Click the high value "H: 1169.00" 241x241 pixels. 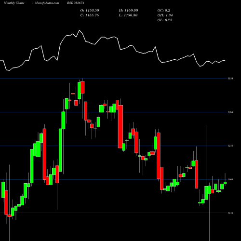pyautogui.click(x=128, y=11)
